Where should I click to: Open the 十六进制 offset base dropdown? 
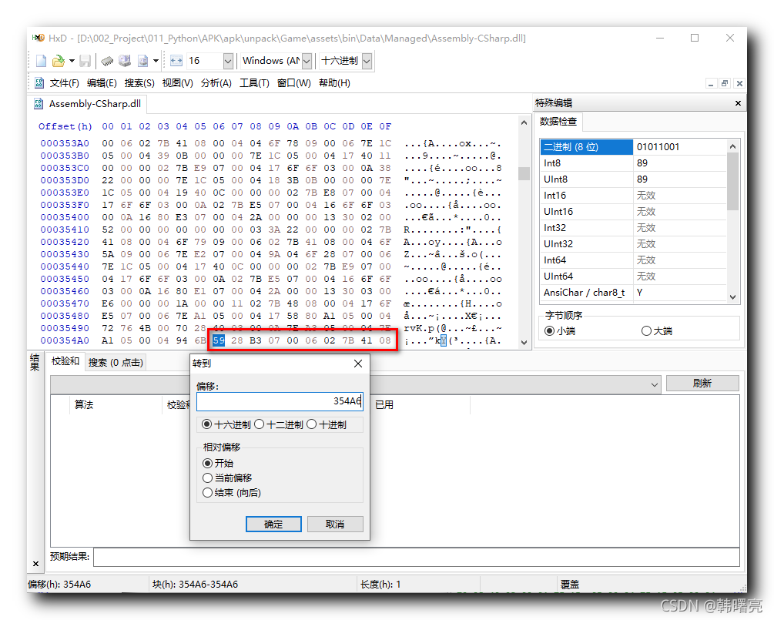click(367, 61)
